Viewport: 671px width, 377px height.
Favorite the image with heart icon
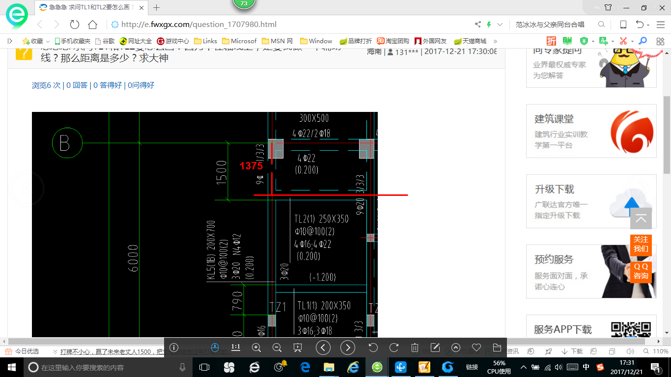point(476,348)
